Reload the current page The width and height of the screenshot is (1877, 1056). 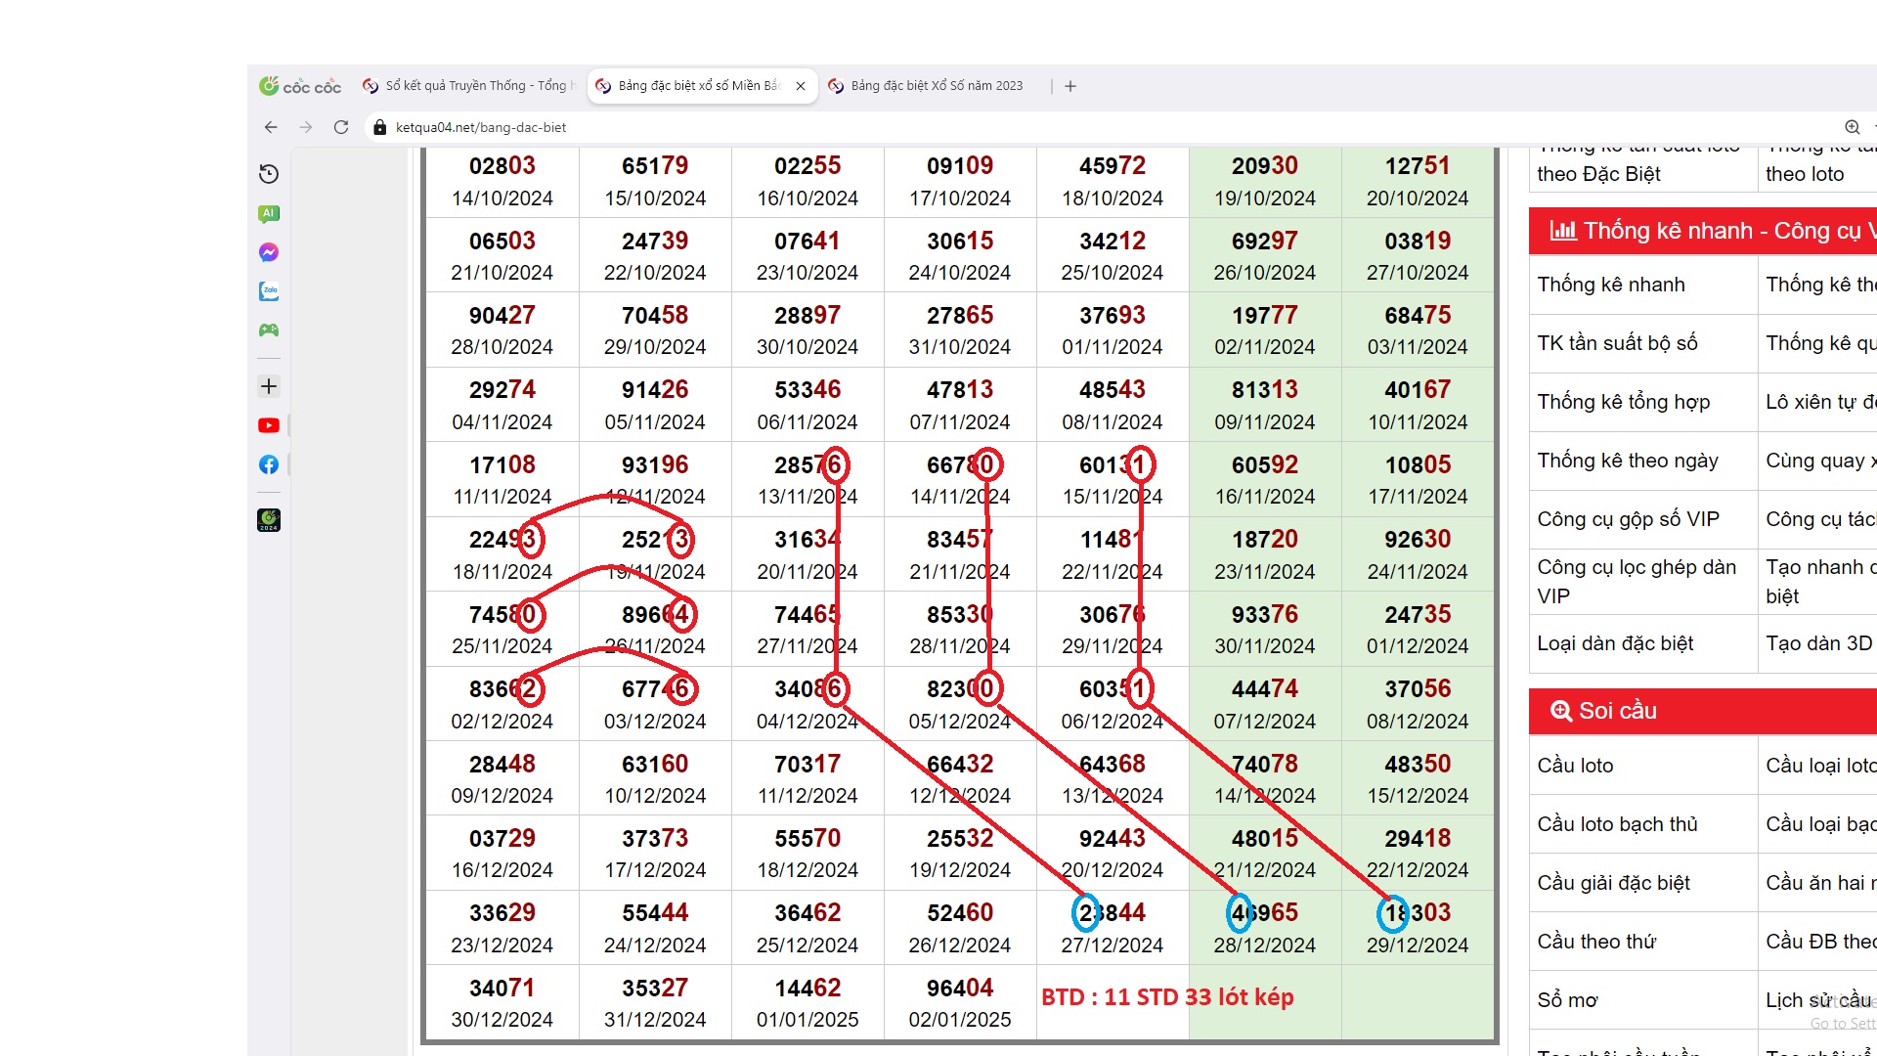pyautogui.click(x=341, y=127)
